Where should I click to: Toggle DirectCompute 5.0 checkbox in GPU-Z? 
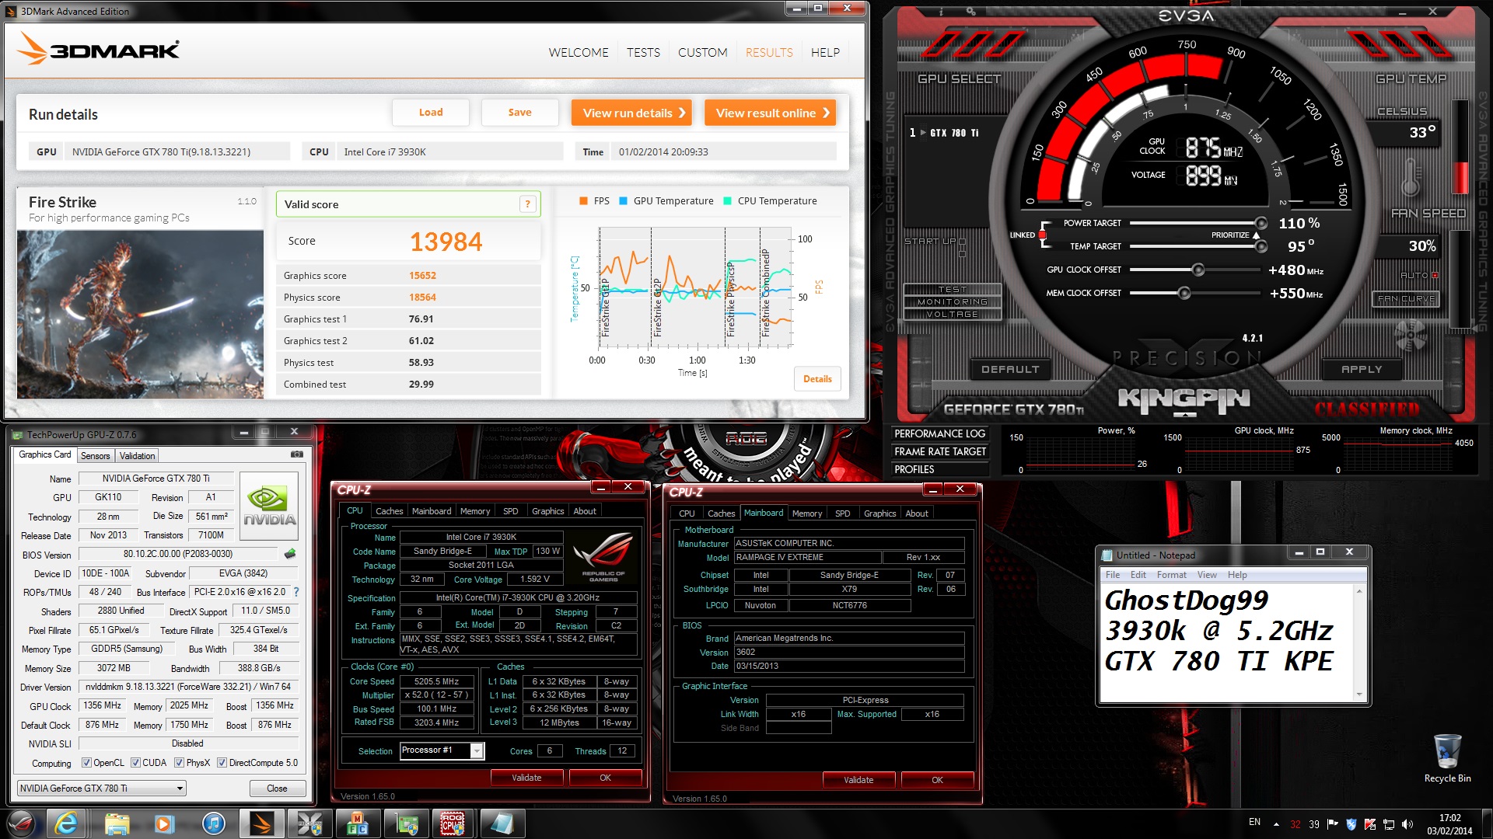[222, 763]
